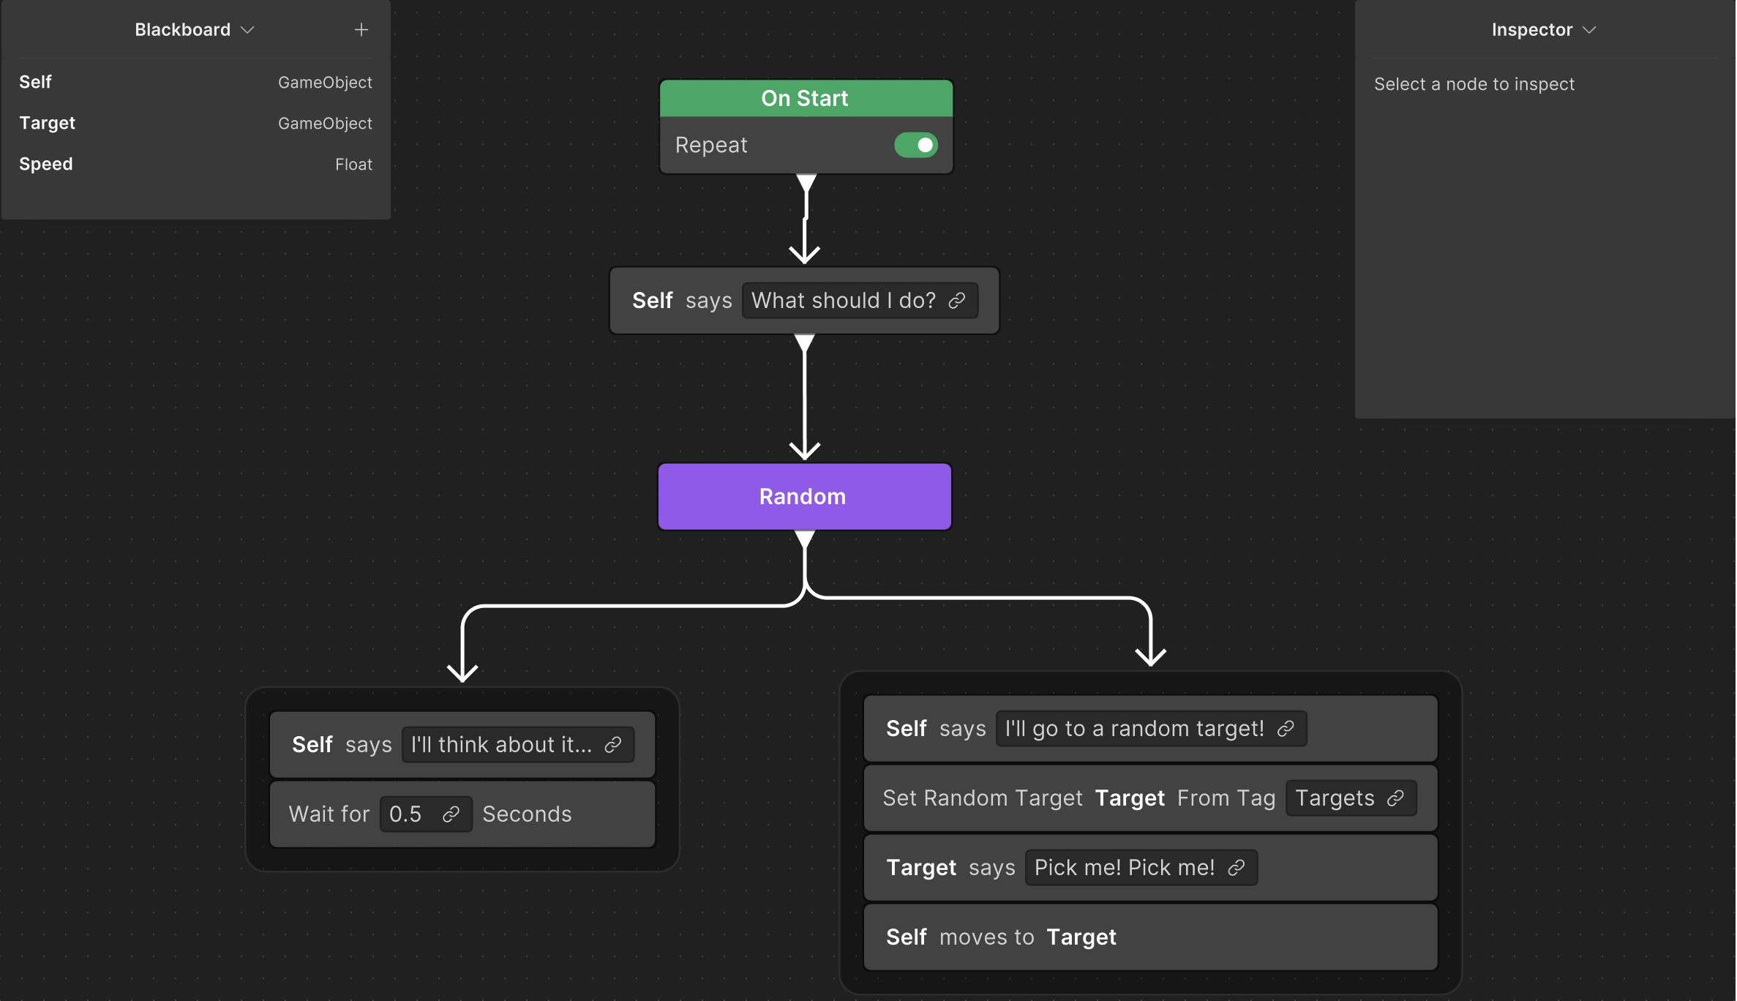This screenshot has height=1001, width=1737.
Task: Disable the Repeat toggle on the On Start node
Action: coord(916,145)
